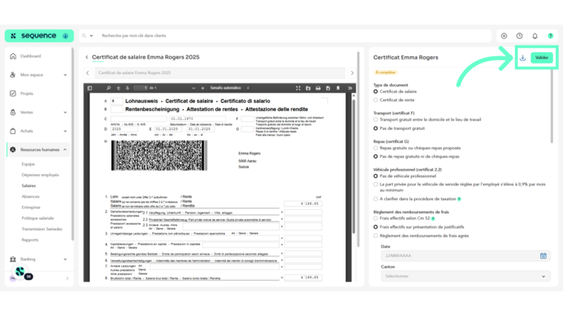Click the PDF open file icon
The width and height of the screenshot is (563, 316).
[308, 88]
